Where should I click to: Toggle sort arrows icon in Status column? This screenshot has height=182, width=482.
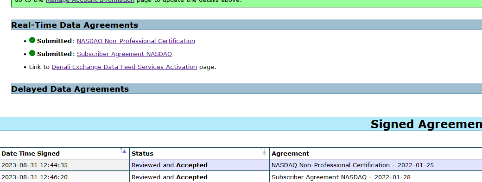pos(263,152)
